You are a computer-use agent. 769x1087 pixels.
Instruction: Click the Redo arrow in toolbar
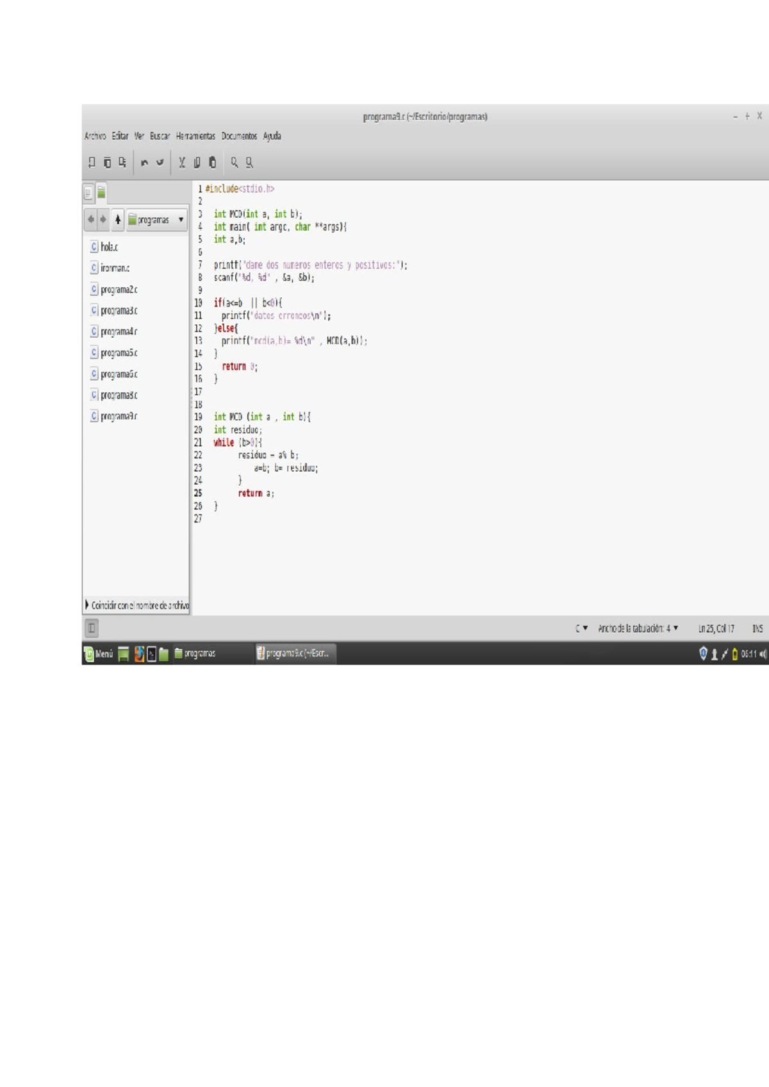pyautogui.click(x=160, y=163)
